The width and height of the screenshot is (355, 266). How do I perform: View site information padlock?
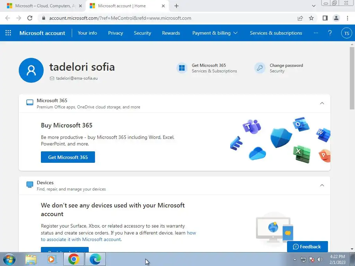(x=44, y=18)
